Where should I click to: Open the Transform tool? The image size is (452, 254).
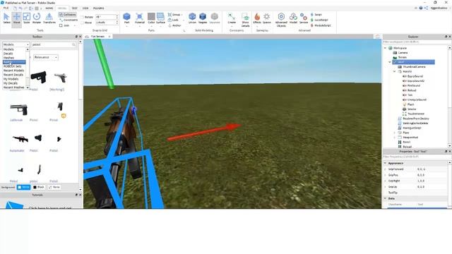[49, 19]
